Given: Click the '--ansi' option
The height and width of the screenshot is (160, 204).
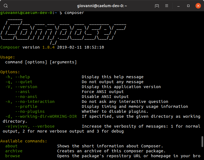Looking at the screenshot, I should (x=23, y=92).
